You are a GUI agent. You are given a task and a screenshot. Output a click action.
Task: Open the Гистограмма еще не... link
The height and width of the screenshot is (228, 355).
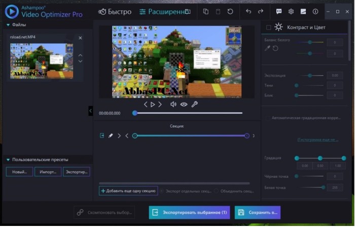(x=318, y=140)
